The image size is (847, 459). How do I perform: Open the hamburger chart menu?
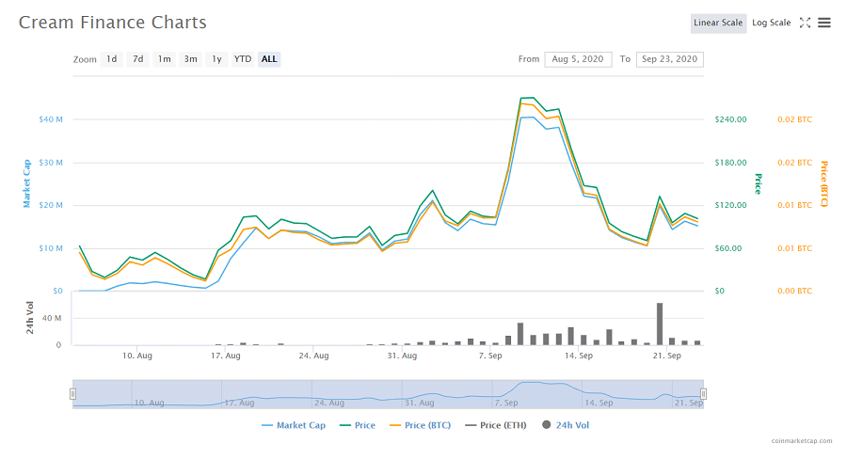click(824, 23)
